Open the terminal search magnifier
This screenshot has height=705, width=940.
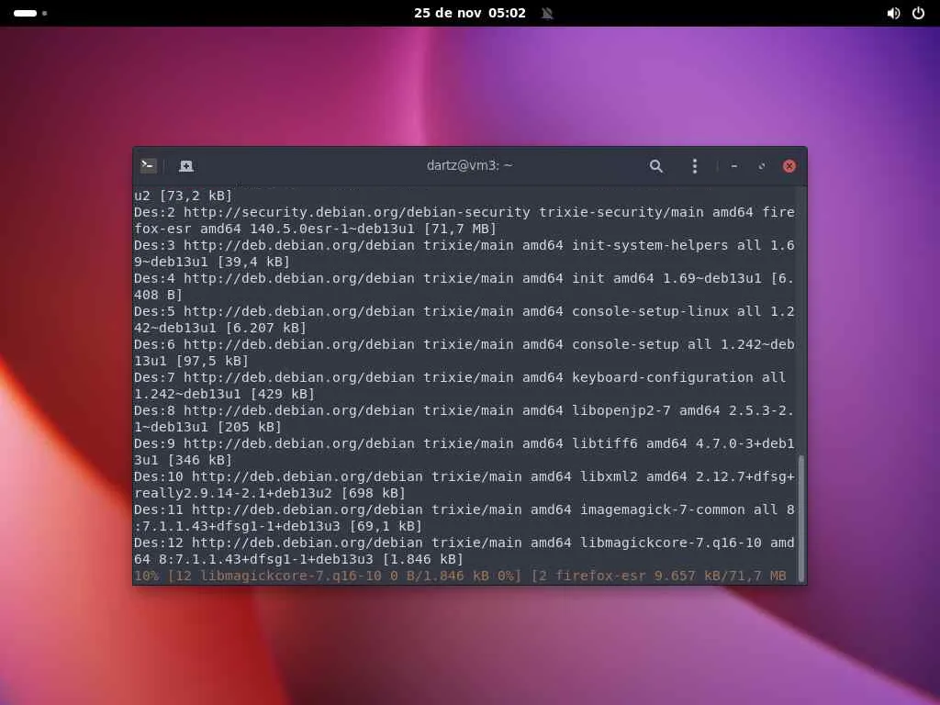tap(655, 166)
